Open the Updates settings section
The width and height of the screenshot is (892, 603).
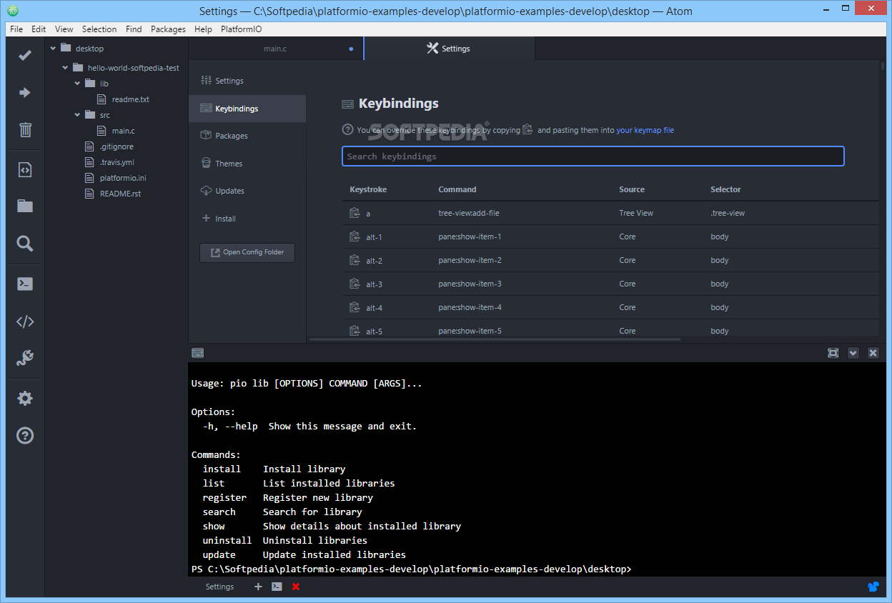pyautogui.click(x=247, y=191)
